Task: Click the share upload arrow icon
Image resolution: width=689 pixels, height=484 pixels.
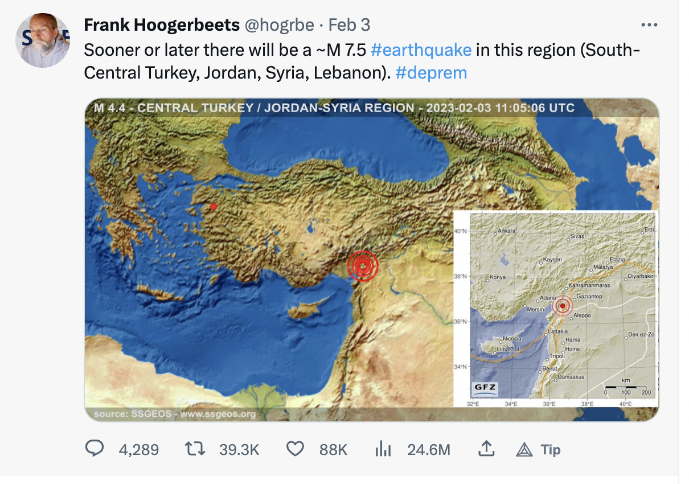Action: (x=485, y=449)
